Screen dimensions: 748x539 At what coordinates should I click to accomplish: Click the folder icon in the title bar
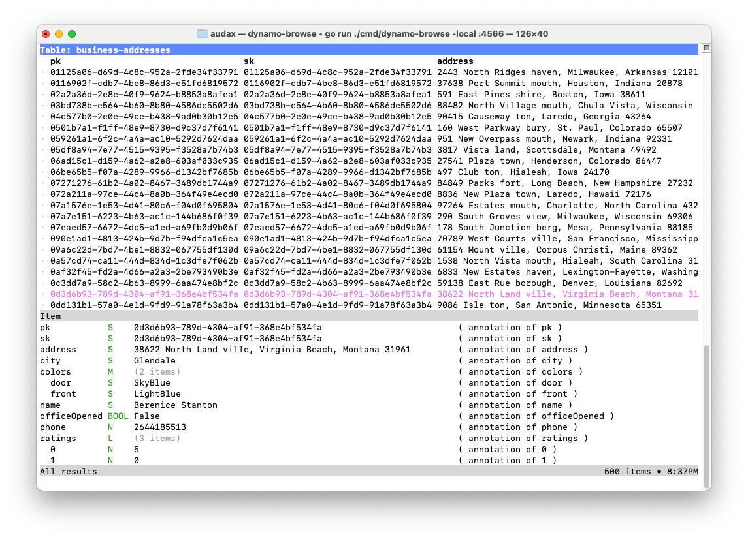point(203,34)
